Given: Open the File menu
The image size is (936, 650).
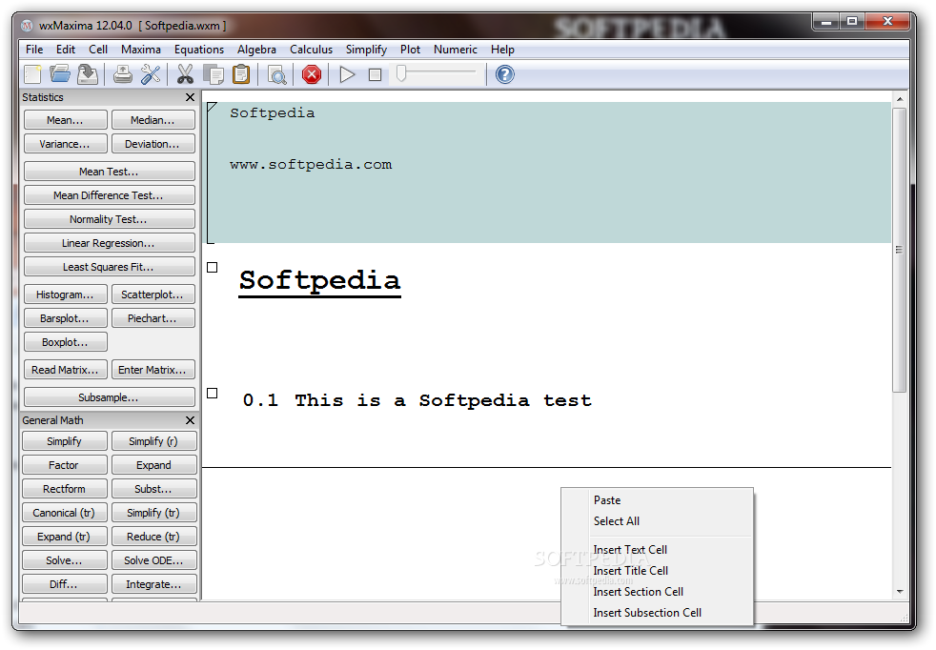Looking at the screenshot, I should (34, 50).
